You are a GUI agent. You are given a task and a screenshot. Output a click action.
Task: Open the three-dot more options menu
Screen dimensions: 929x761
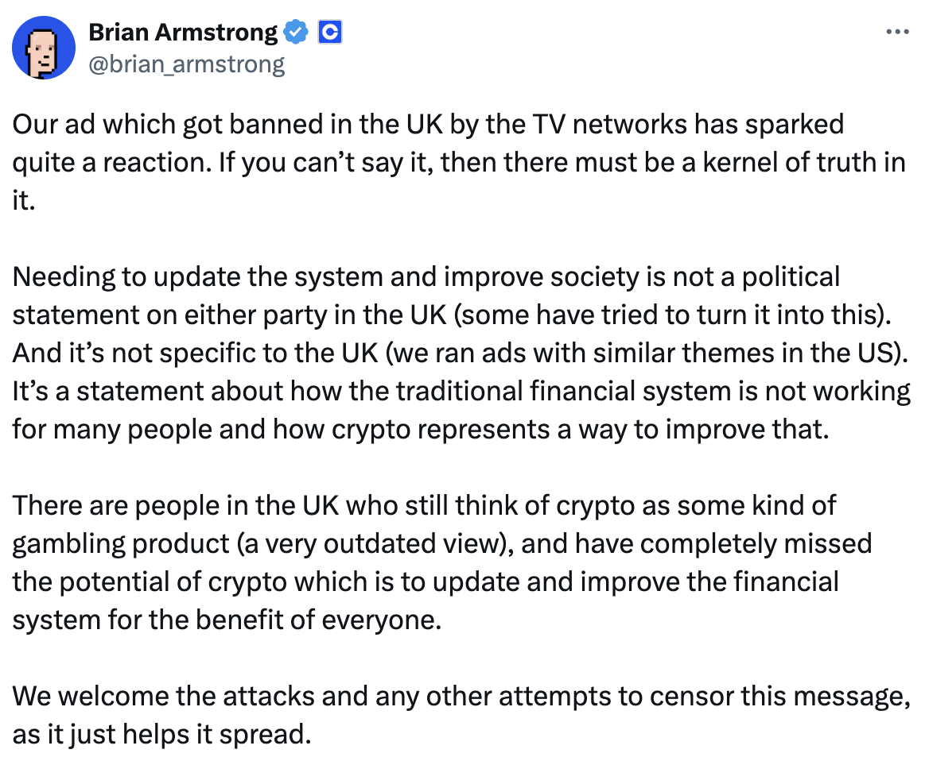[897, 32]
